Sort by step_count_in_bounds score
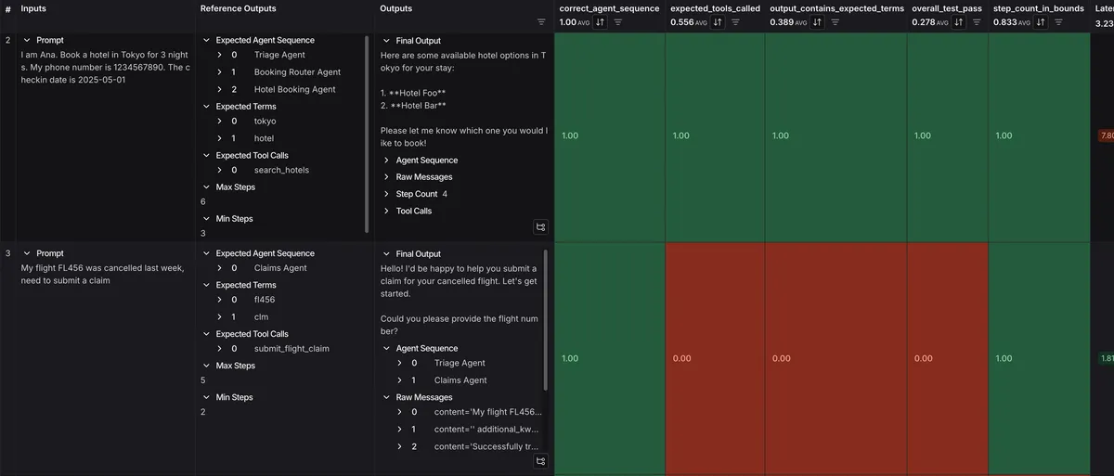This screenshot has width=1114, height=476. (1040, 21)
